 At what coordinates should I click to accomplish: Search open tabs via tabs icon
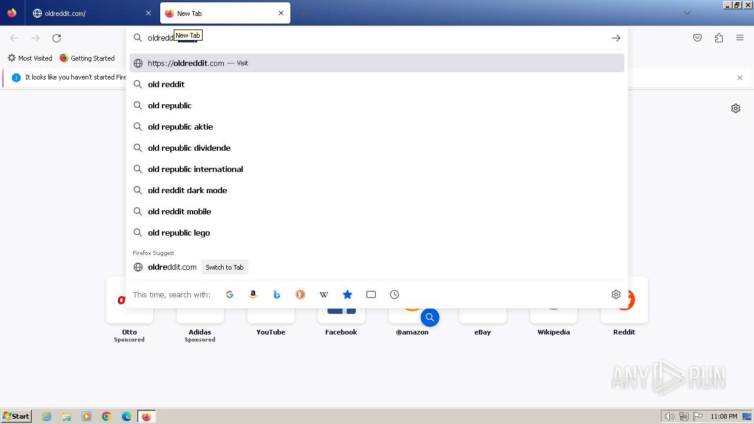(x=371, y=294)
